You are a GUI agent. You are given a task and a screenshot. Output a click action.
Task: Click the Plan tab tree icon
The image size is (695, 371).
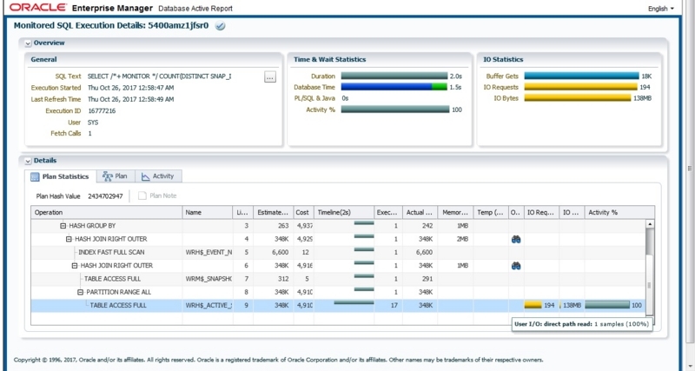107,176
